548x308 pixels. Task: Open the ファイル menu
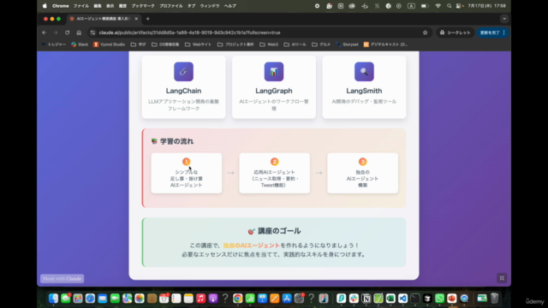pos(81,6)
